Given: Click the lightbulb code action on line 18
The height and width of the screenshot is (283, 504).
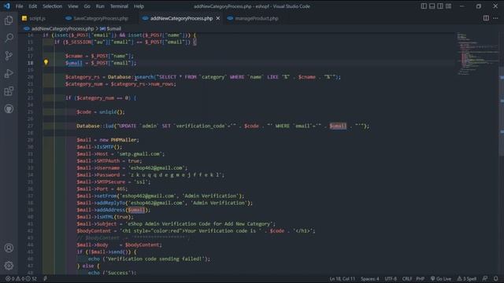Looking at the screenshot, I should coord(46,62).
